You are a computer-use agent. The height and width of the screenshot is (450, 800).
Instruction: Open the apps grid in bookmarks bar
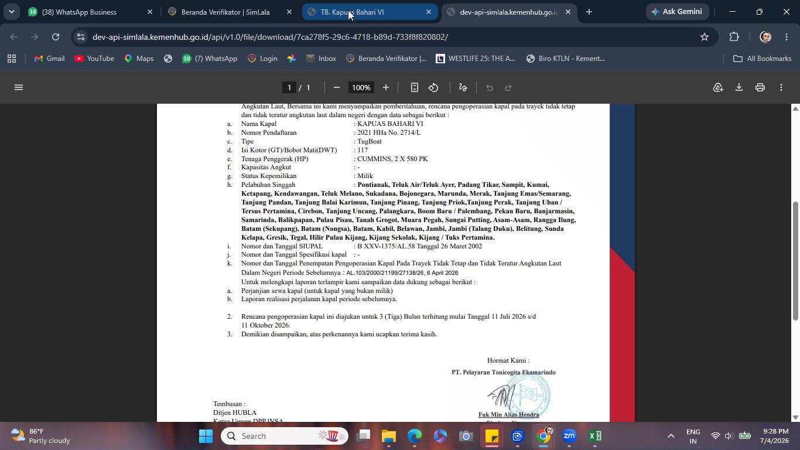coord(12,59)
